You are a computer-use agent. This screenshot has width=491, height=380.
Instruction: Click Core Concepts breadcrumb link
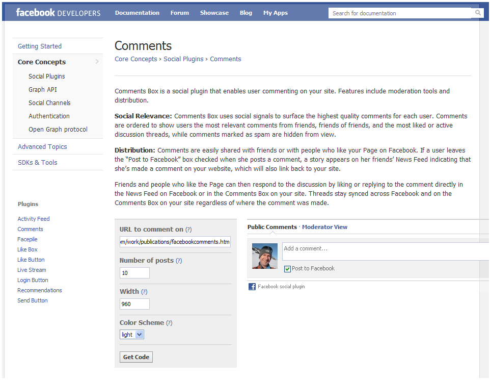(136, 59)
